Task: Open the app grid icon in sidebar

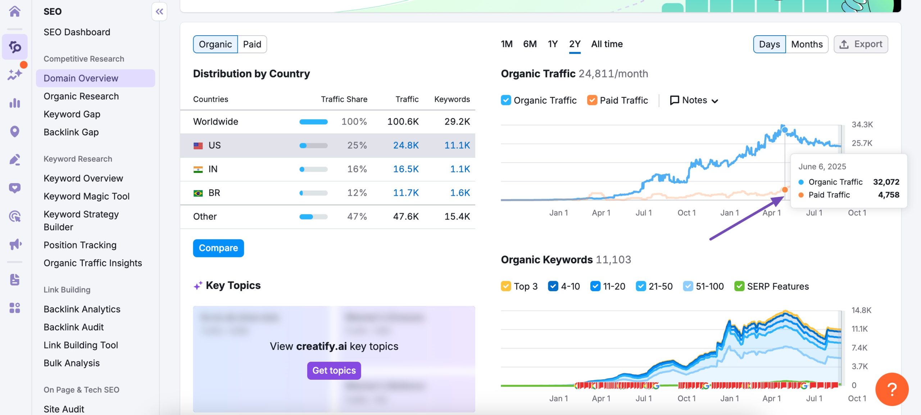Action: [14, 308]
